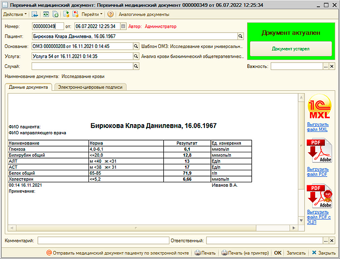Click magnifier icon in Основание field

click(136, 46)
